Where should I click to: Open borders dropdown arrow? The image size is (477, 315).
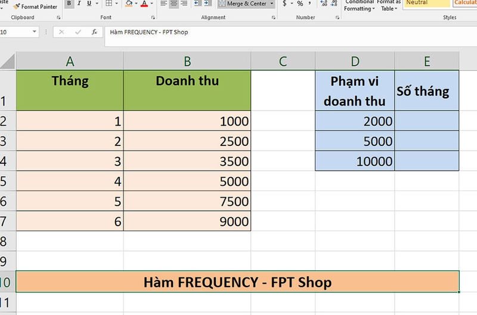[116, 4]
